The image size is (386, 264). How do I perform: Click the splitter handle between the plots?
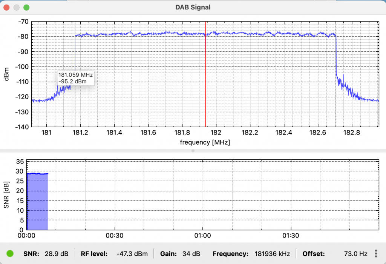[x=193, y=151]
